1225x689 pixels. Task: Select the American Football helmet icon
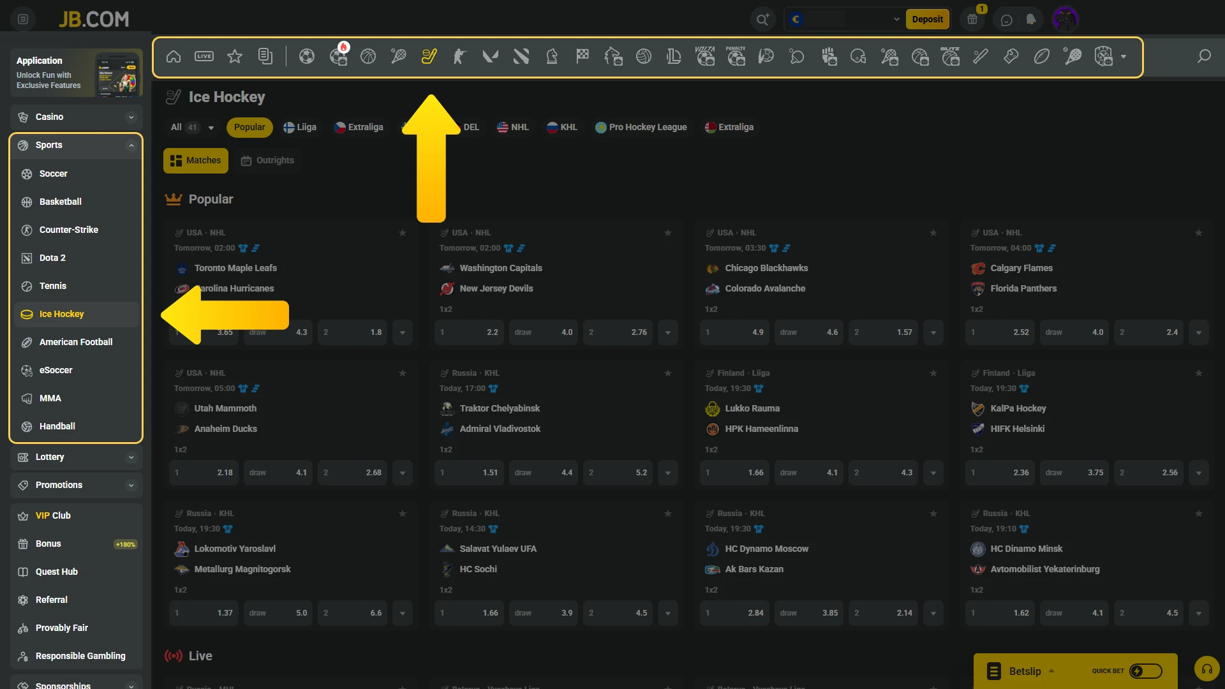pyautogui.click(x=858, y=57)
